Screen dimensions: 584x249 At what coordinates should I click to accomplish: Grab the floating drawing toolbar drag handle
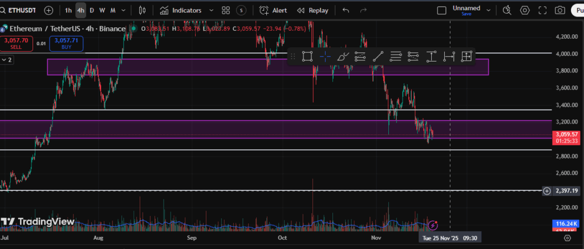[x=293, y=56]
